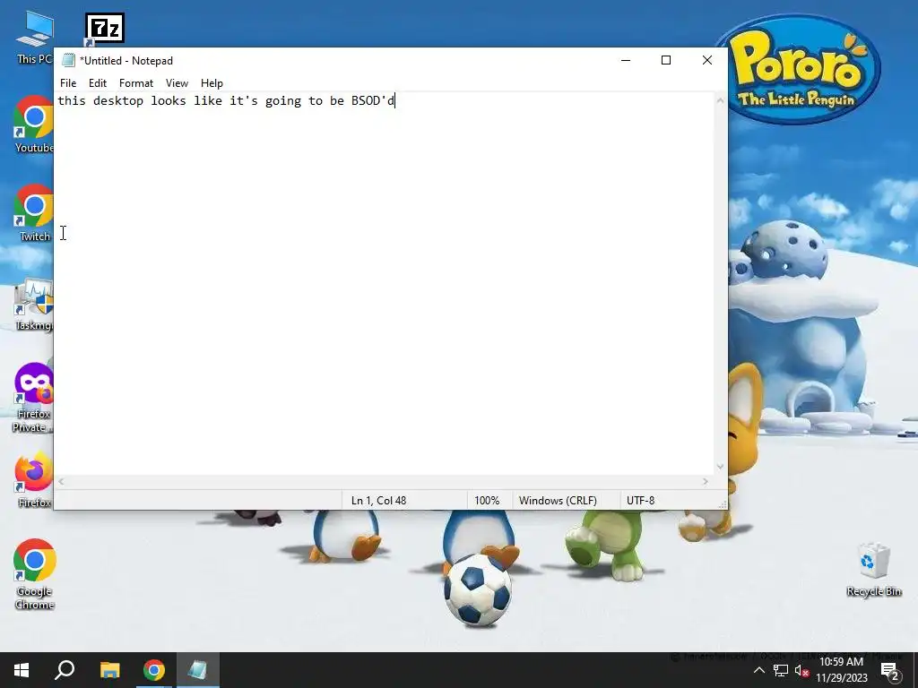Select the Recycle Bin desktop icon
918x688 pixels.
point(873,569)
